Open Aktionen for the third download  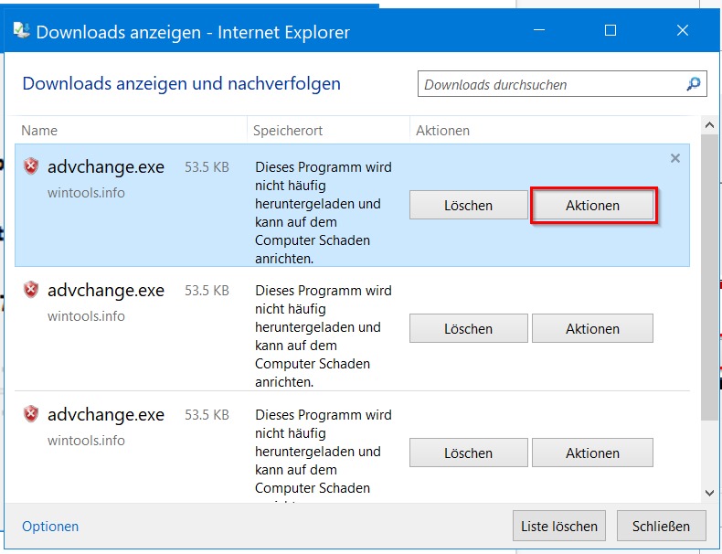pos(592,453)
